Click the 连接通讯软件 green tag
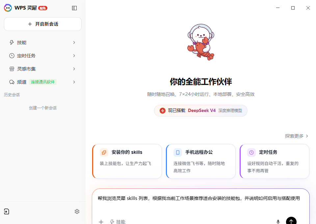The image size is (316, 224). pos(43,82)
